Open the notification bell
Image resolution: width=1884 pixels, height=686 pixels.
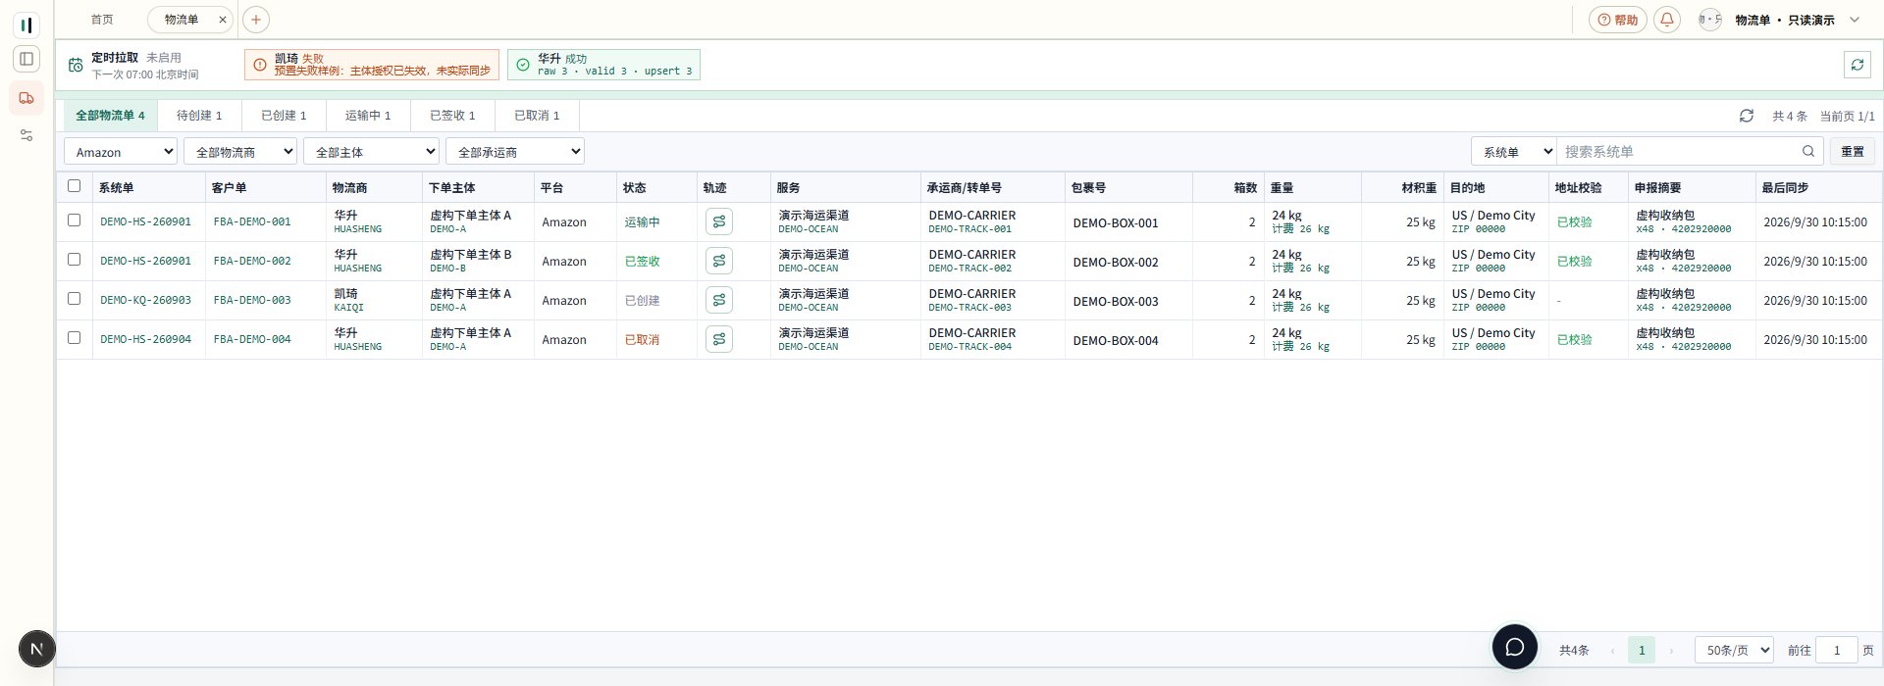click(x=1667, y=20)
